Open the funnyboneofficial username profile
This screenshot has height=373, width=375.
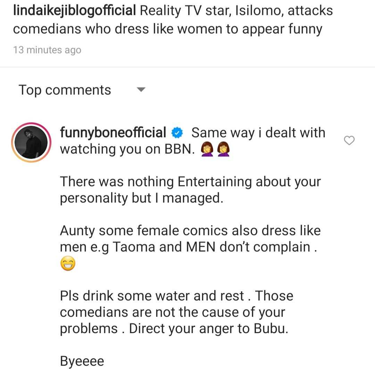tap(113, 133)
